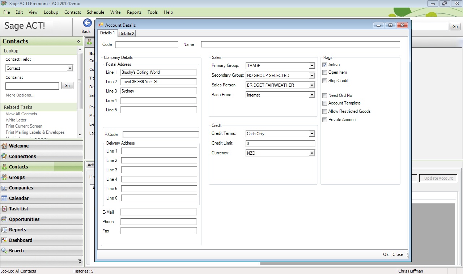The height and width of the screenshot is (274, 463).
Task: Click the Phone input field
Action: point(158,222)
